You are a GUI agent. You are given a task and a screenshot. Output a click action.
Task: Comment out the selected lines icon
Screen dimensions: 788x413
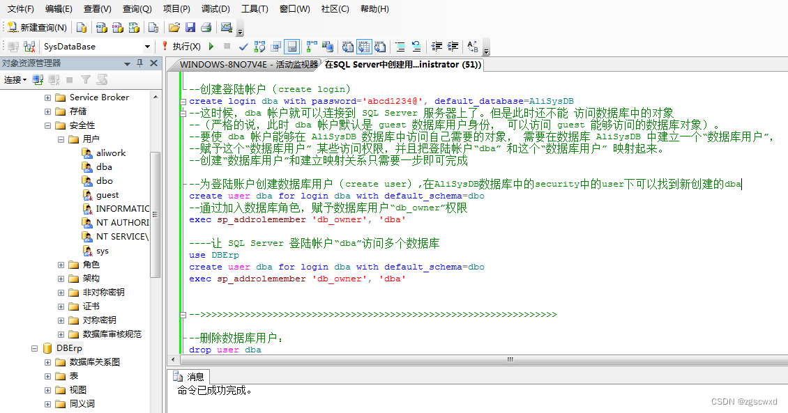tap(400, 47)
